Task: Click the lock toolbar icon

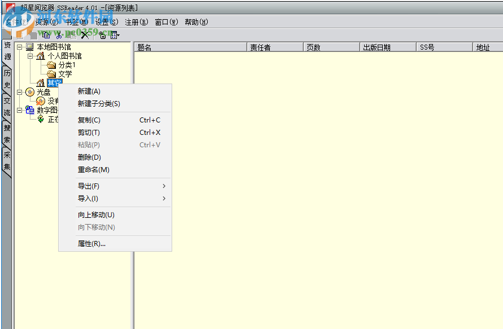Action: [x=102, y=35]
